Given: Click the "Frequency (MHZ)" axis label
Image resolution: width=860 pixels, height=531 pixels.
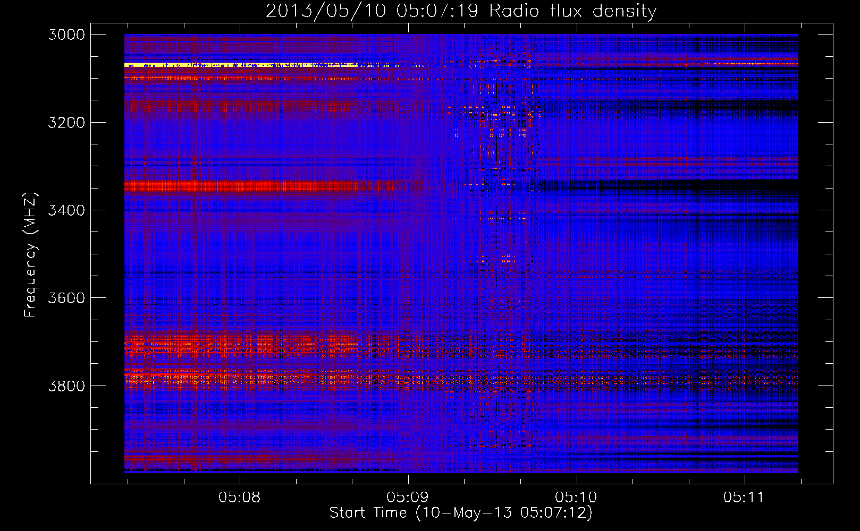Looking at the screenshot, I should click(30, 255).
